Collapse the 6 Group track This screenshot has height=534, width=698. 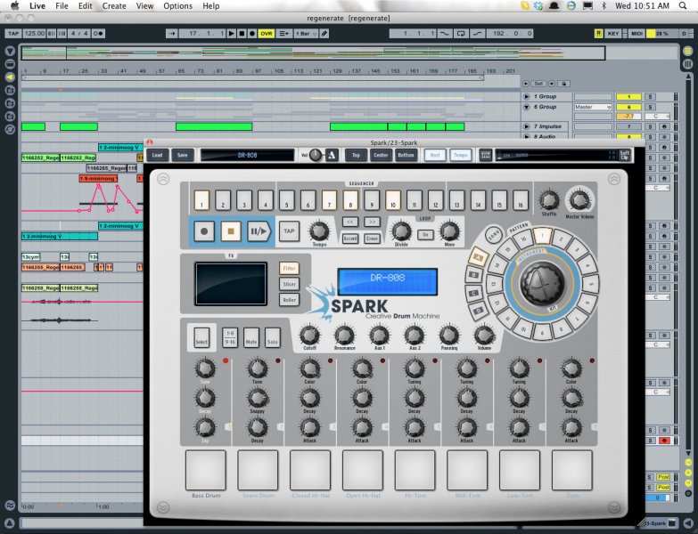(x=527, y=107)
